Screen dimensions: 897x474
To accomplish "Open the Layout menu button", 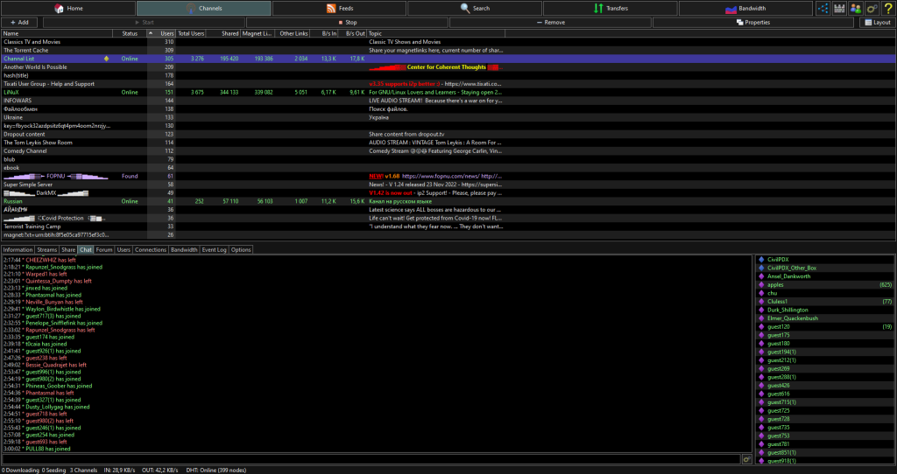I will click(878, 22).
